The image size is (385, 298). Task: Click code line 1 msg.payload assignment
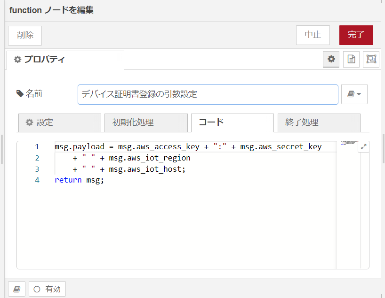188,147
